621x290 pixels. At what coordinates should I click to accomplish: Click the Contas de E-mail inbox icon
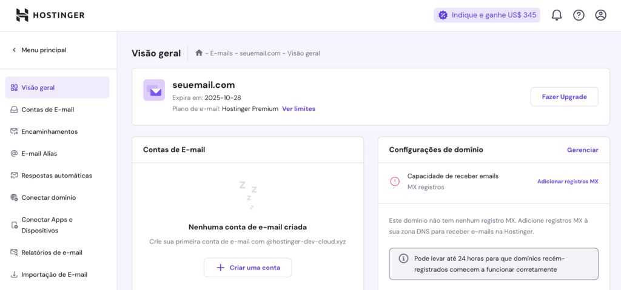pyautogui.click(x=14, y=110)
